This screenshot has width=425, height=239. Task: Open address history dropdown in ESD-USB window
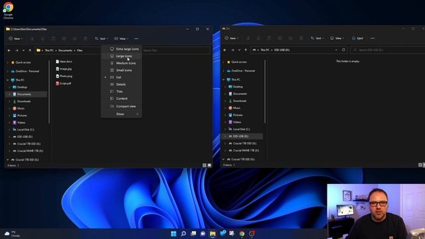tap(336, 50)
